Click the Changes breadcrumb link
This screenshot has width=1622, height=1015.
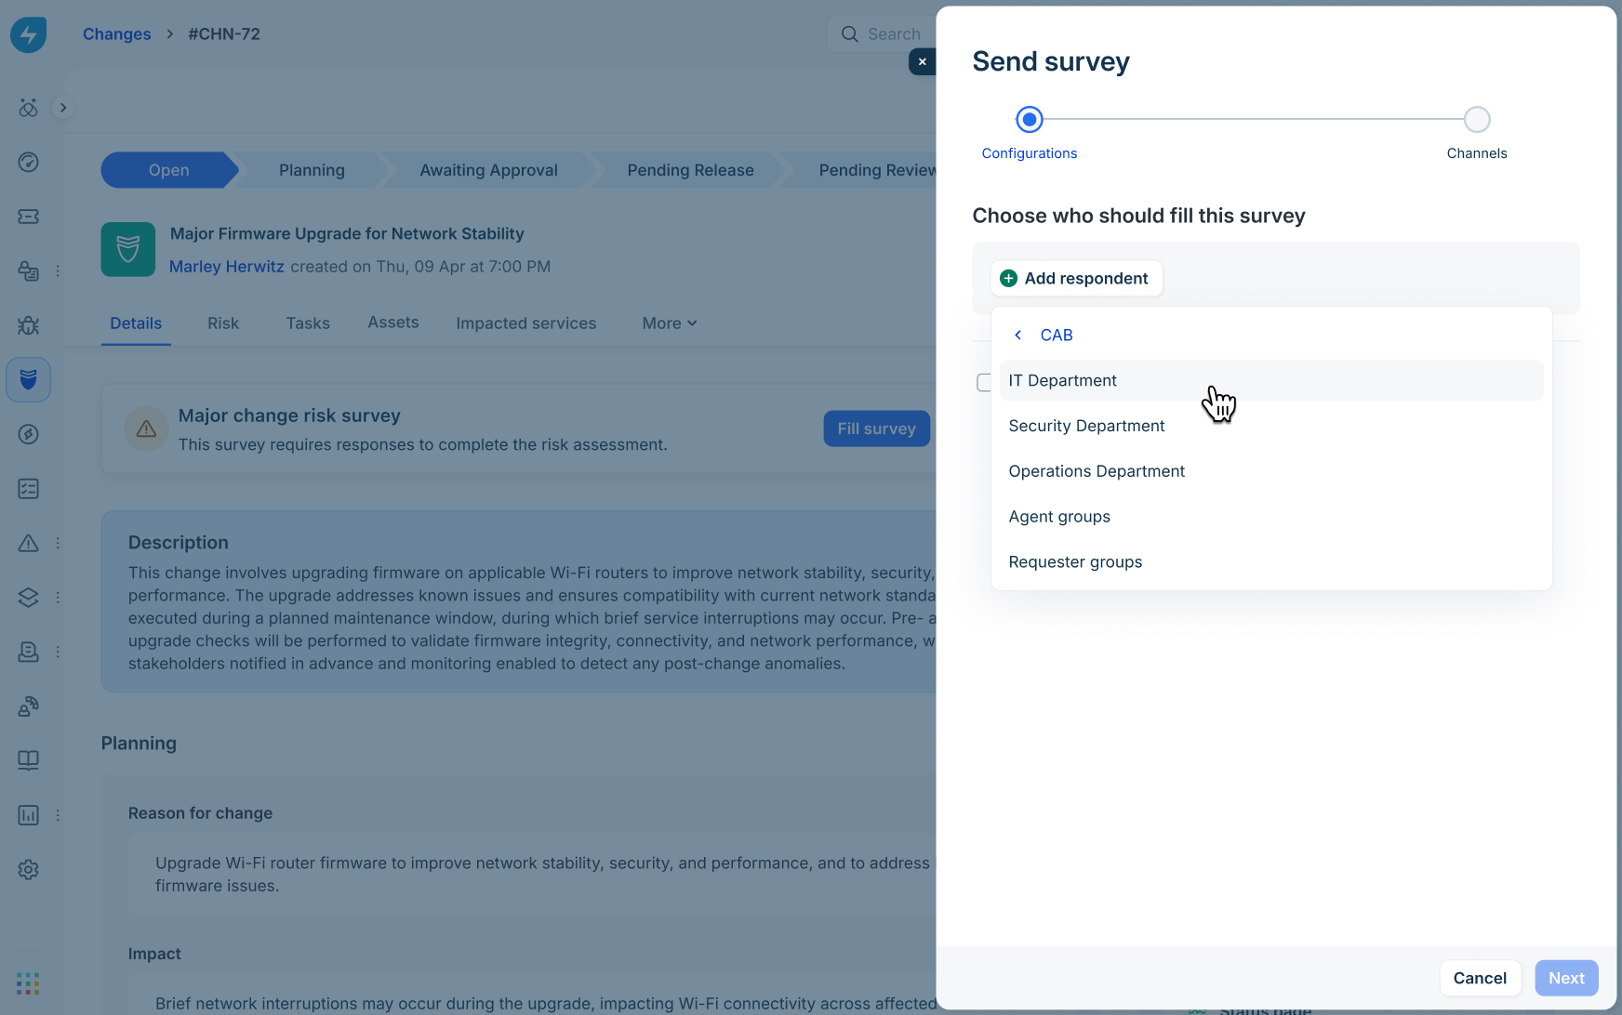(x=117, y=34)
